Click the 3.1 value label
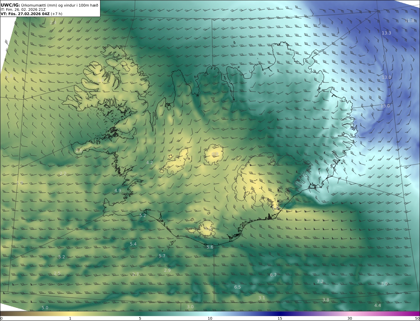Screen dimensions: 420x321 pos(262,298)
